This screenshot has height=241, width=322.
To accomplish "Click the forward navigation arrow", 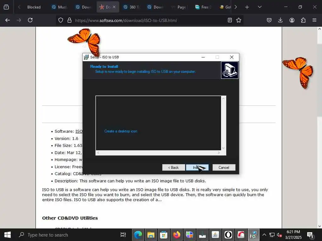I will pyautogui.click(x=19, y=20).
